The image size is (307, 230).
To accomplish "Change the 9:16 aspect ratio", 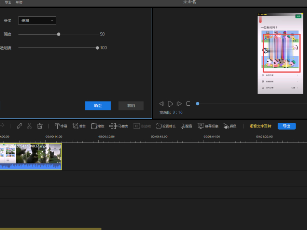I will [177, 112].
